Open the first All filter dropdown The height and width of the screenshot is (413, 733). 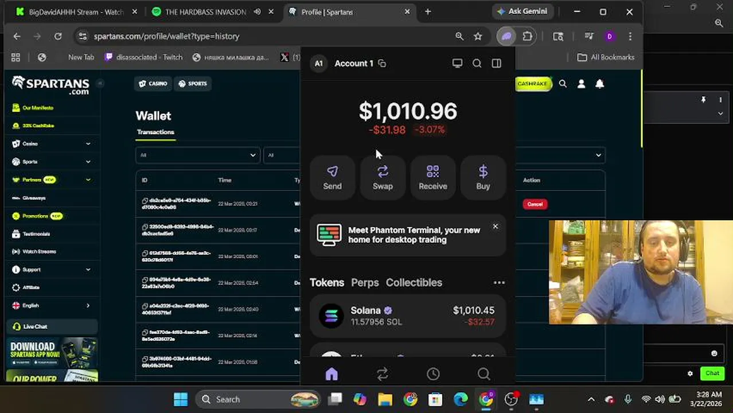pos(197,155)
